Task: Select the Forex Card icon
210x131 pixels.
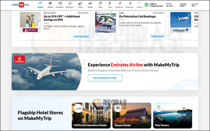Action: 120,3
